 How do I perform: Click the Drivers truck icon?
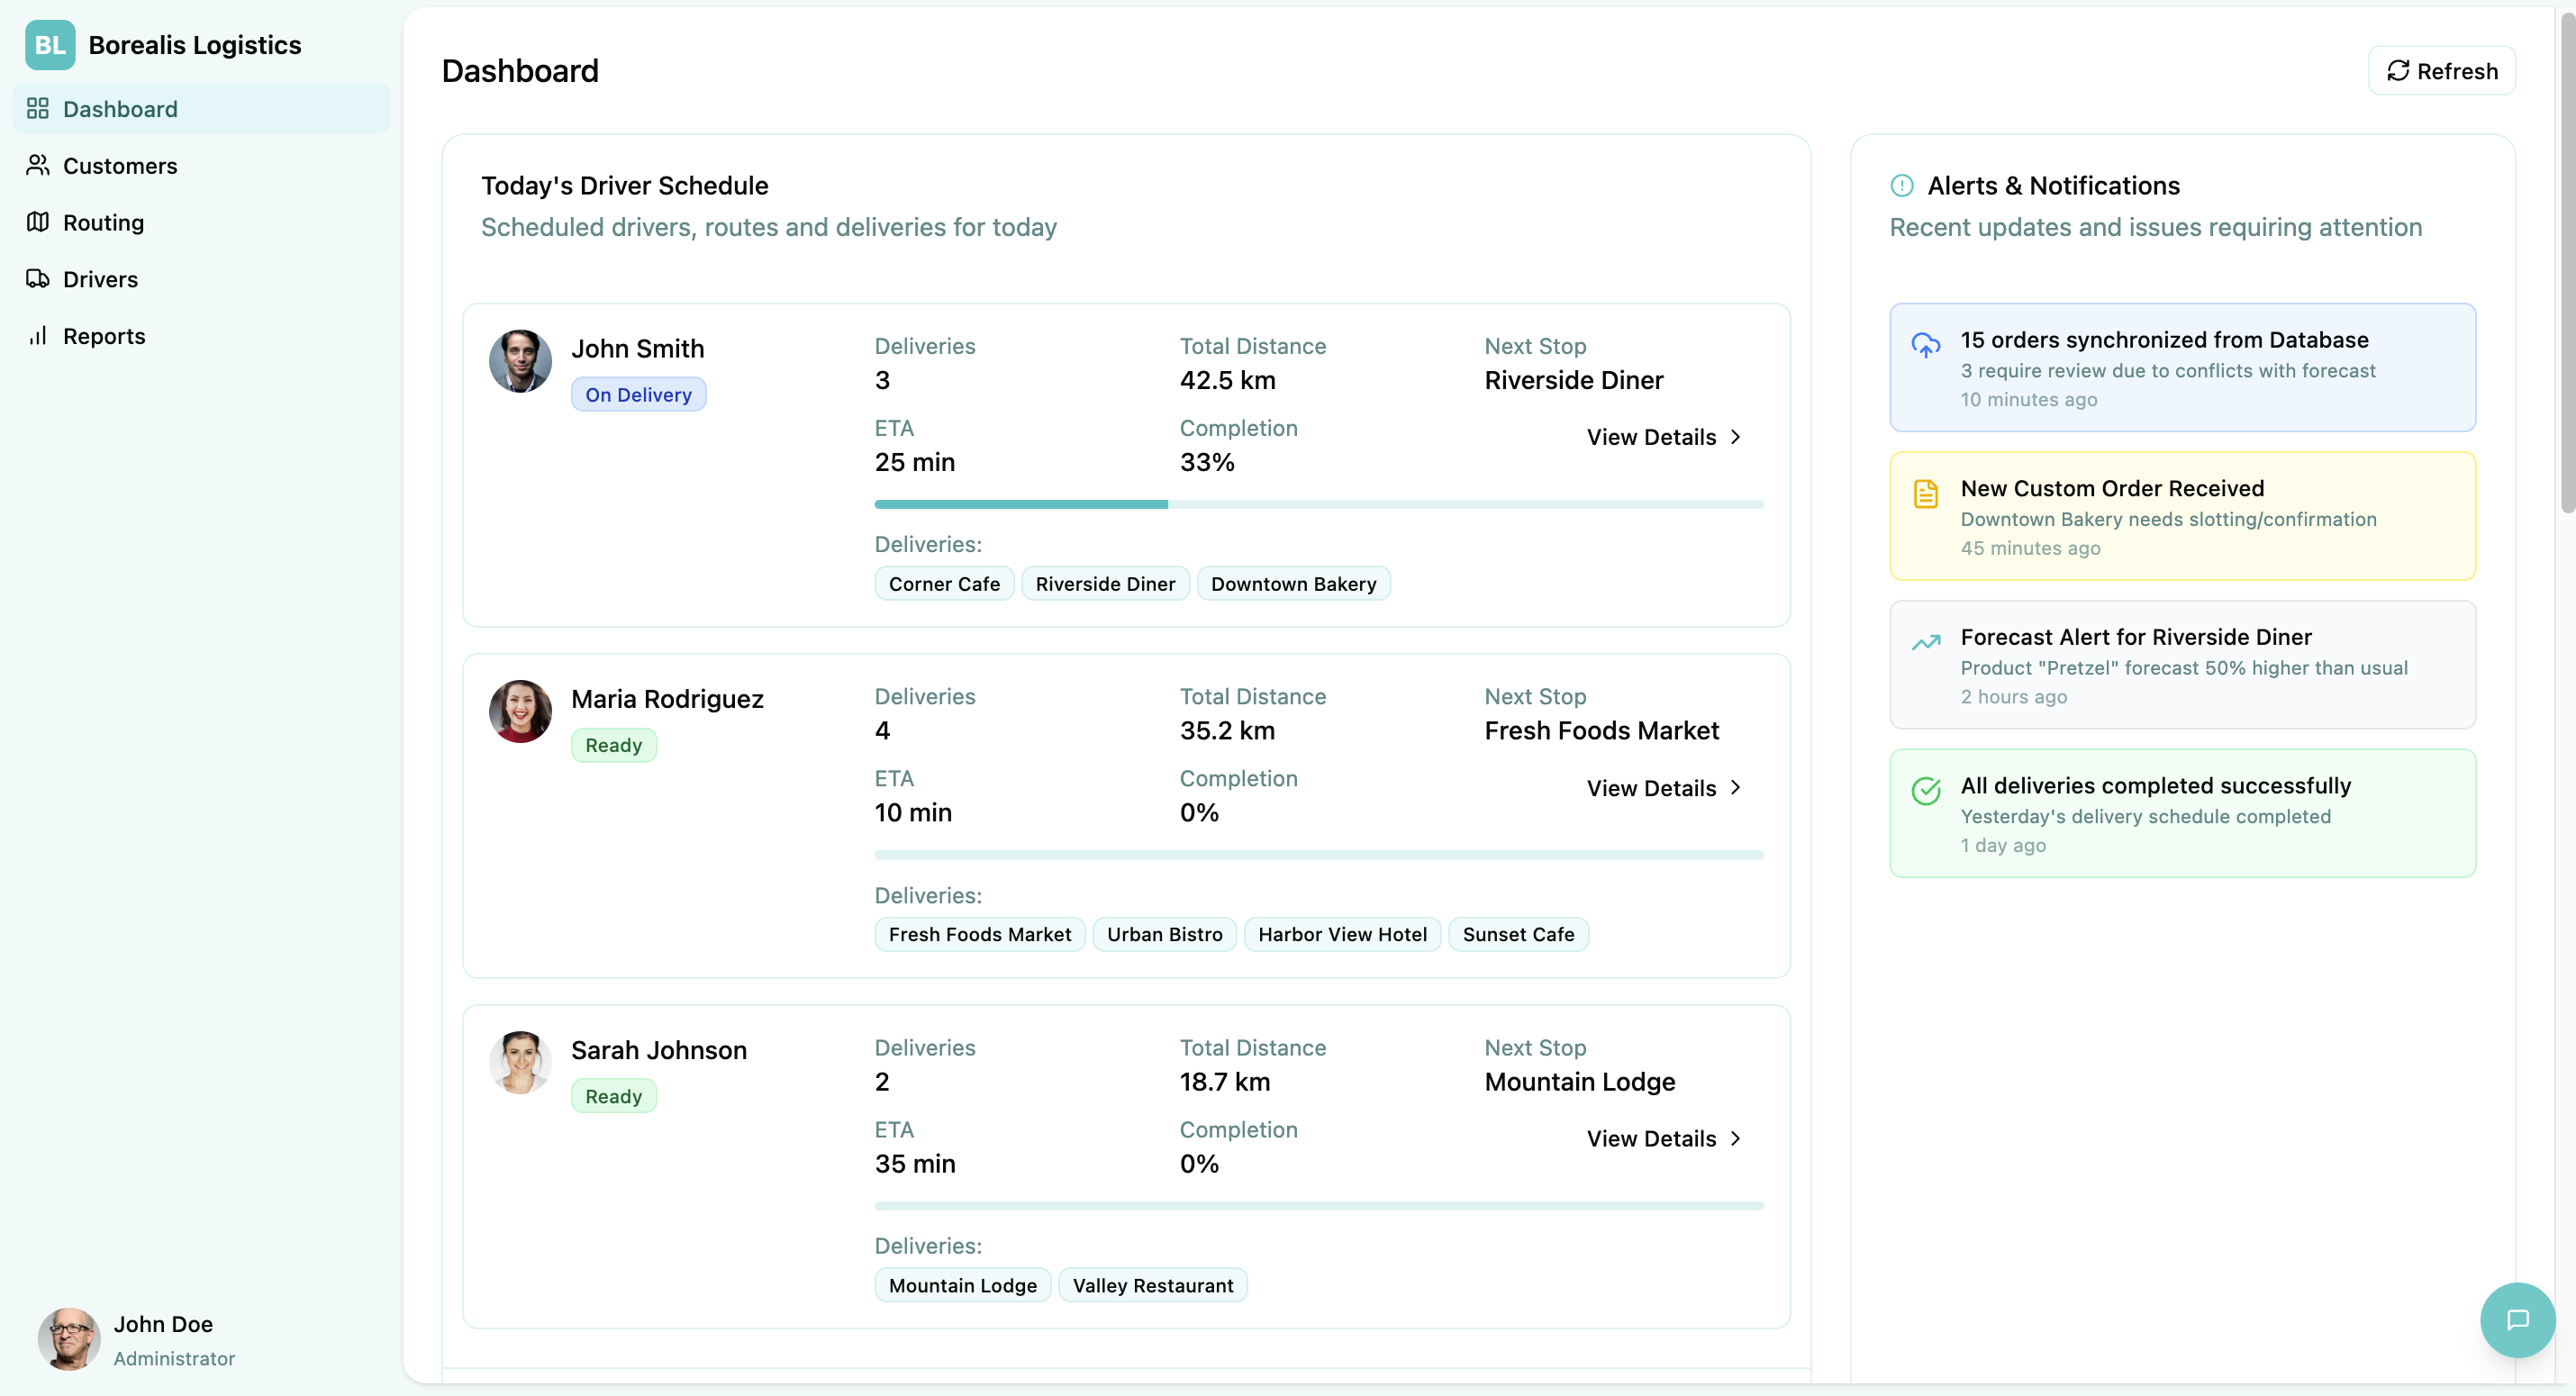pos(38,279)
